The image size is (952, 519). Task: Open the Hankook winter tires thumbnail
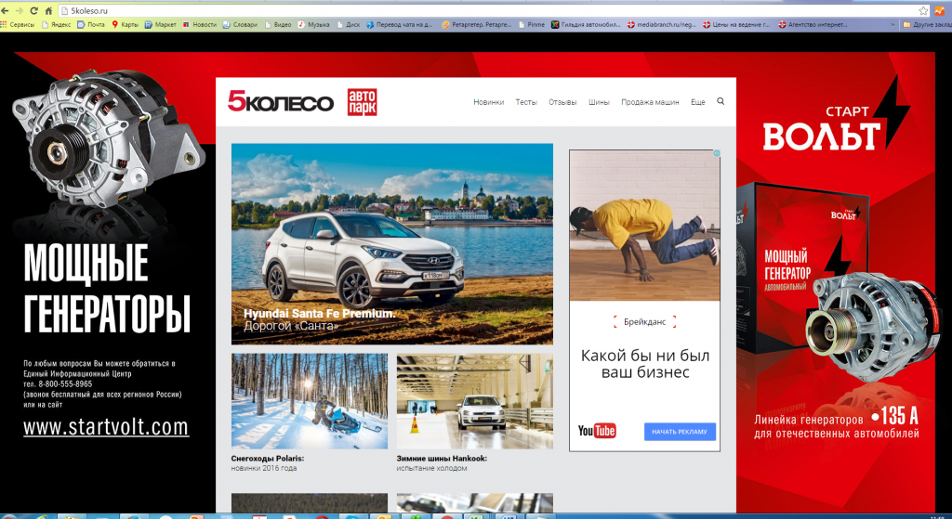pos(475,401)
